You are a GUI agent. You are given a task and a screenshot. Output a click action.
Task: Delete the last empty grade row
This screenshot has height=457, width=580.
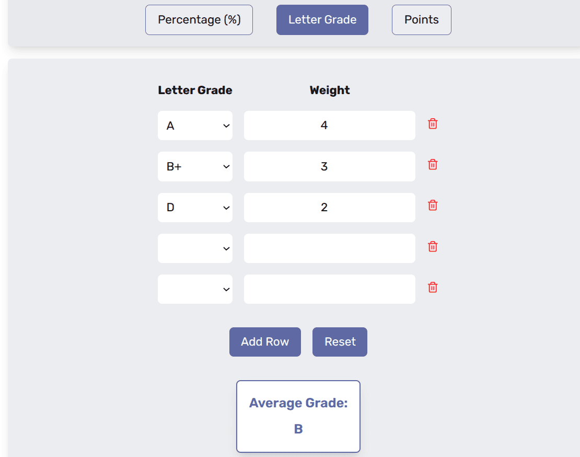click(x=432, y=287)
